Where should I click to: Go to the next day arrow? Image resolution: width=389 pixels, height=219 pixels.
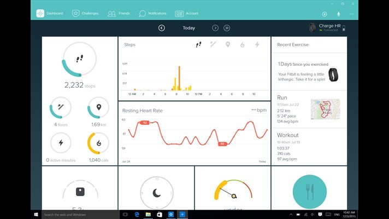[x=215, y=28]
